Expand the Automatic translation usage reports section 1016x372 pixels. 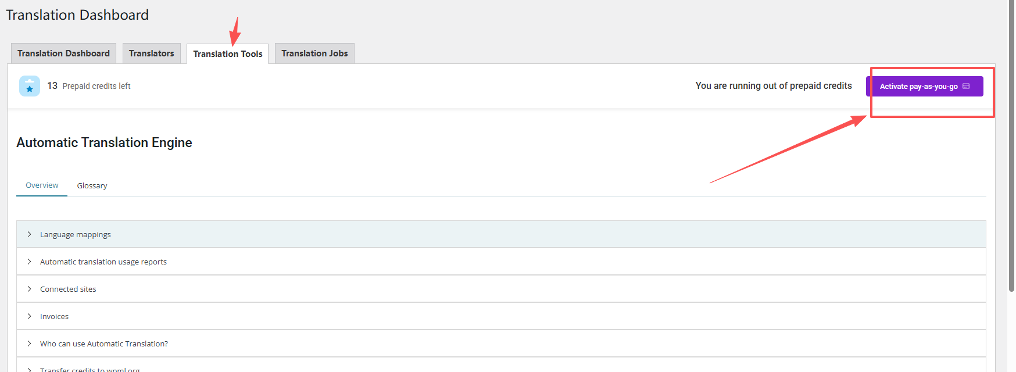[x=103, y=262]
